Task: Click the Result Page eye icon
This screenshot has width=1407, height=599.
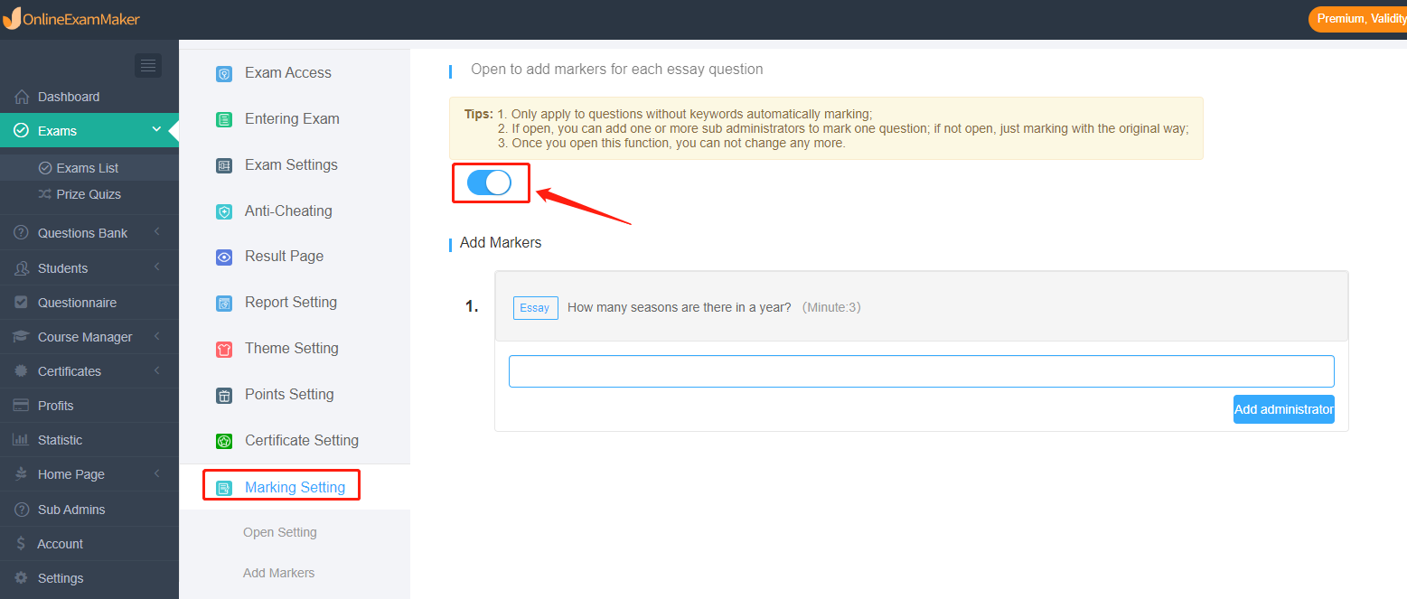Action: [x=224, y=257]
